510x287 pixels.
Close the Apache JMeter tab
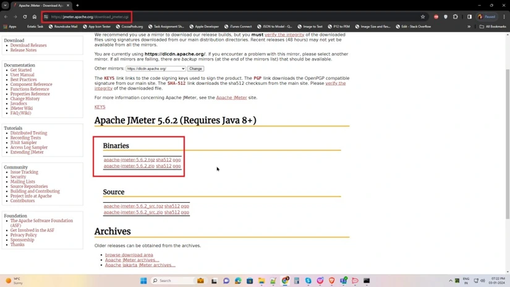68,5
